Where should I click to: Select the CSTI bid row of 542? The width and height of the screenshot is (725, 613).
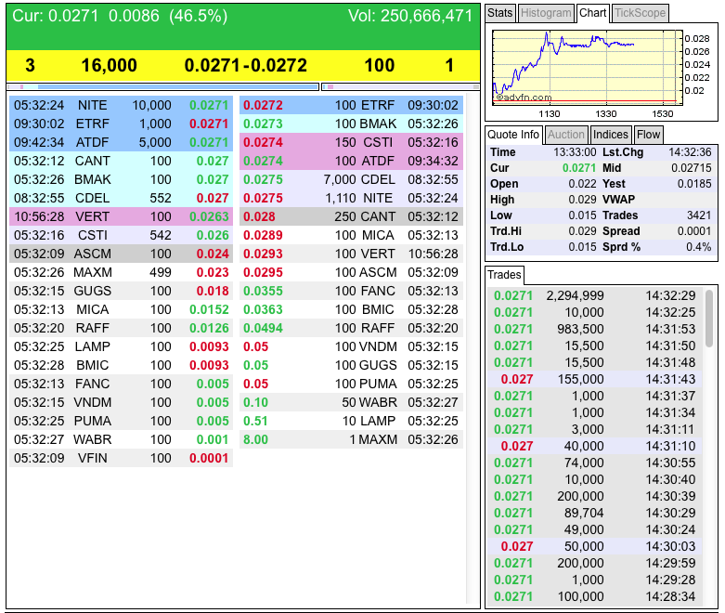pyautogui.click(x=121, y=235)
